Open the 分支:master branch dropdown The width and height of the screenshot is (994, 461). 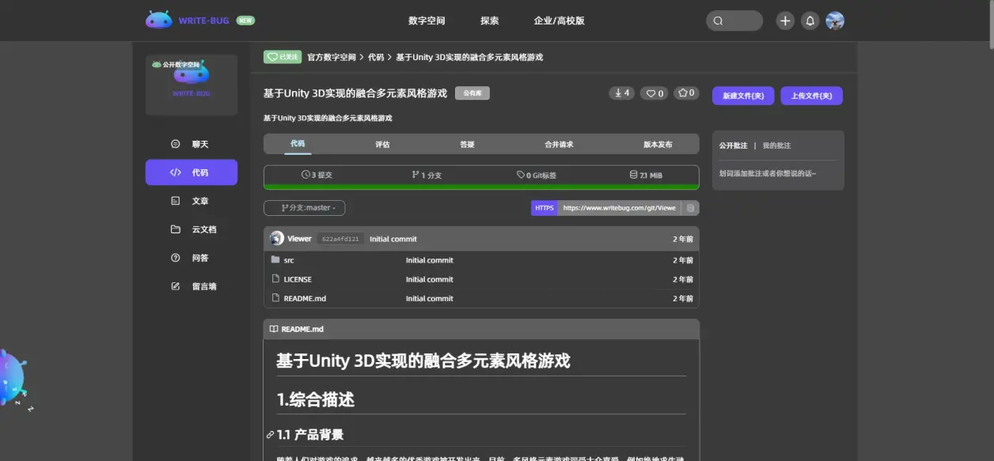pos(304,208)
